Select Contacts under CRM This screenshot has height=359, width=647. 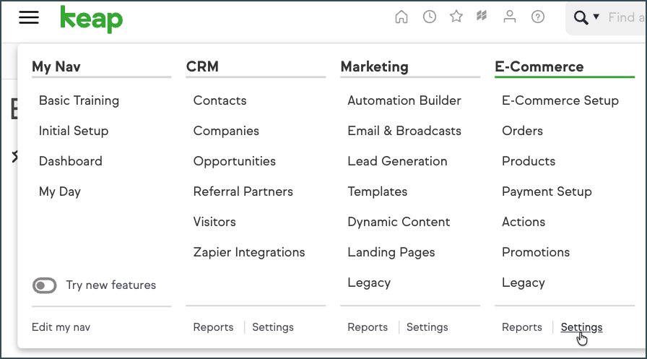(x=220, y=100)
